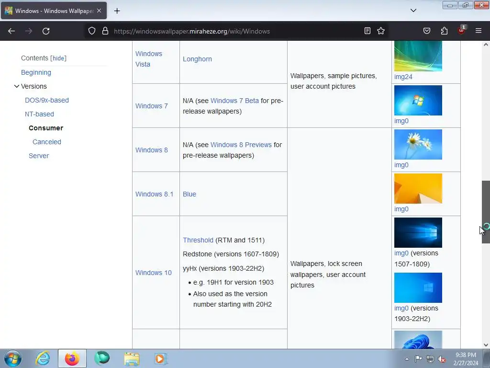490x368 pixels.
Task: Open the Firefox application menu
Action: coord(479,31)
